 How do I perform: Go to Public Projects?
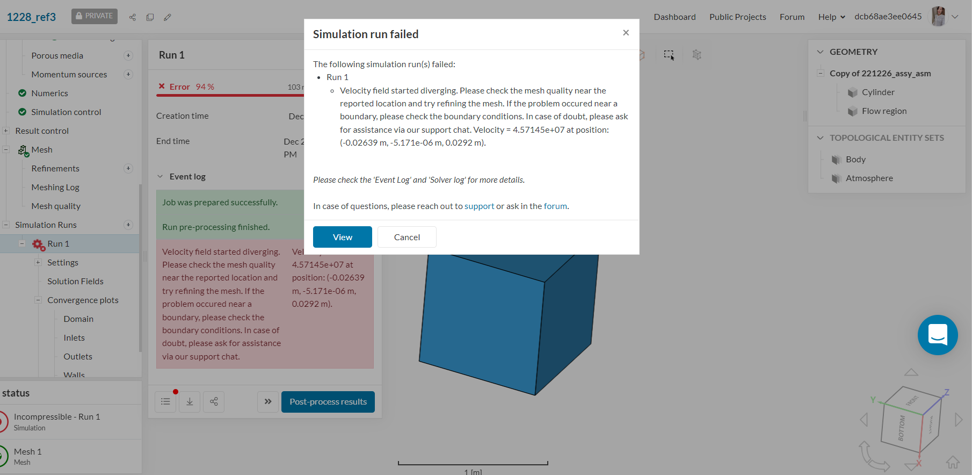coord(737,17)
